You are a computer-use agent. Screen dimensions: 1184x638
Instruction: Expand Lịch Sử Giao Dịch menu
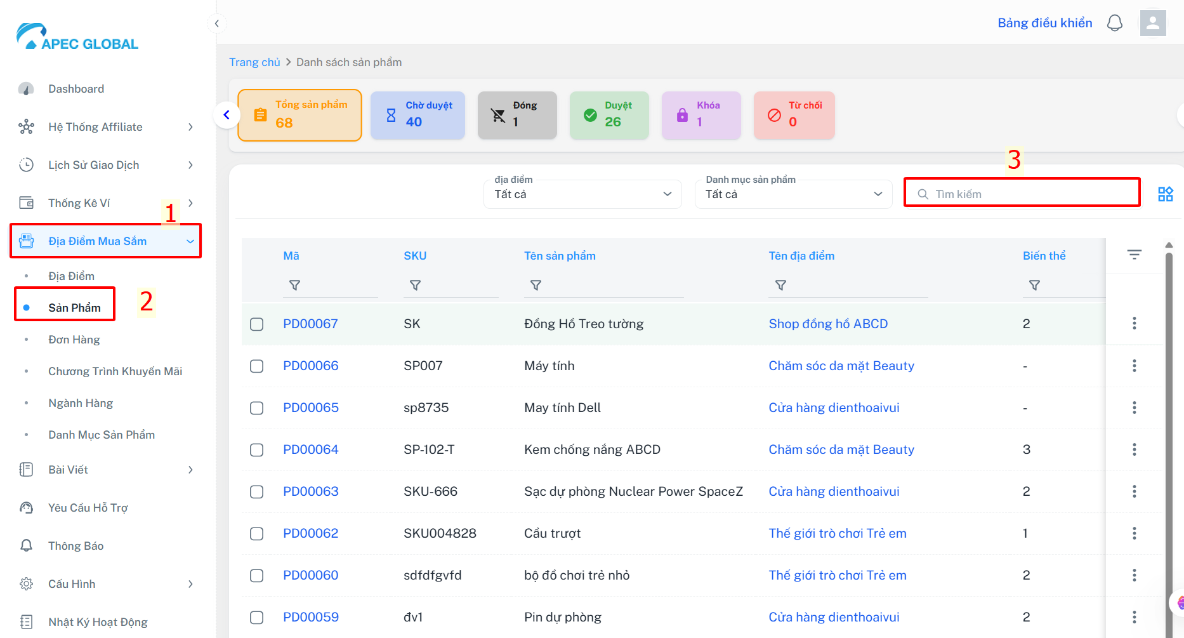(x=106, y=165)
